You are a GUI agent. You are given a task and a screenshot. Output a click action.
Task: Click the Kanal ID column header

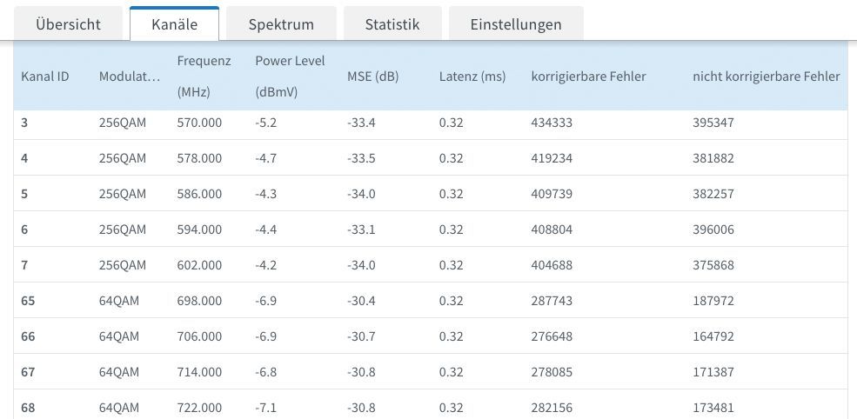point(45,76)
